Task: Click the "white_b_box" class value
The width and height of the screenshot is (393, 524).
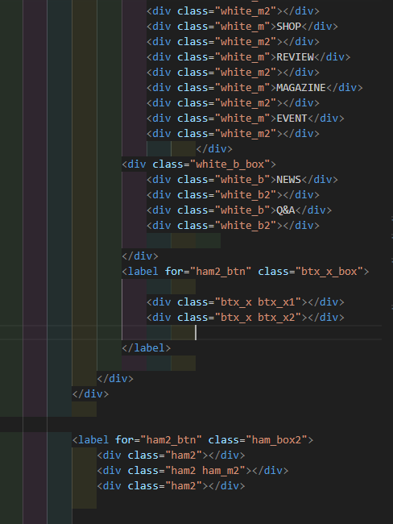Action: pos(230,164)
